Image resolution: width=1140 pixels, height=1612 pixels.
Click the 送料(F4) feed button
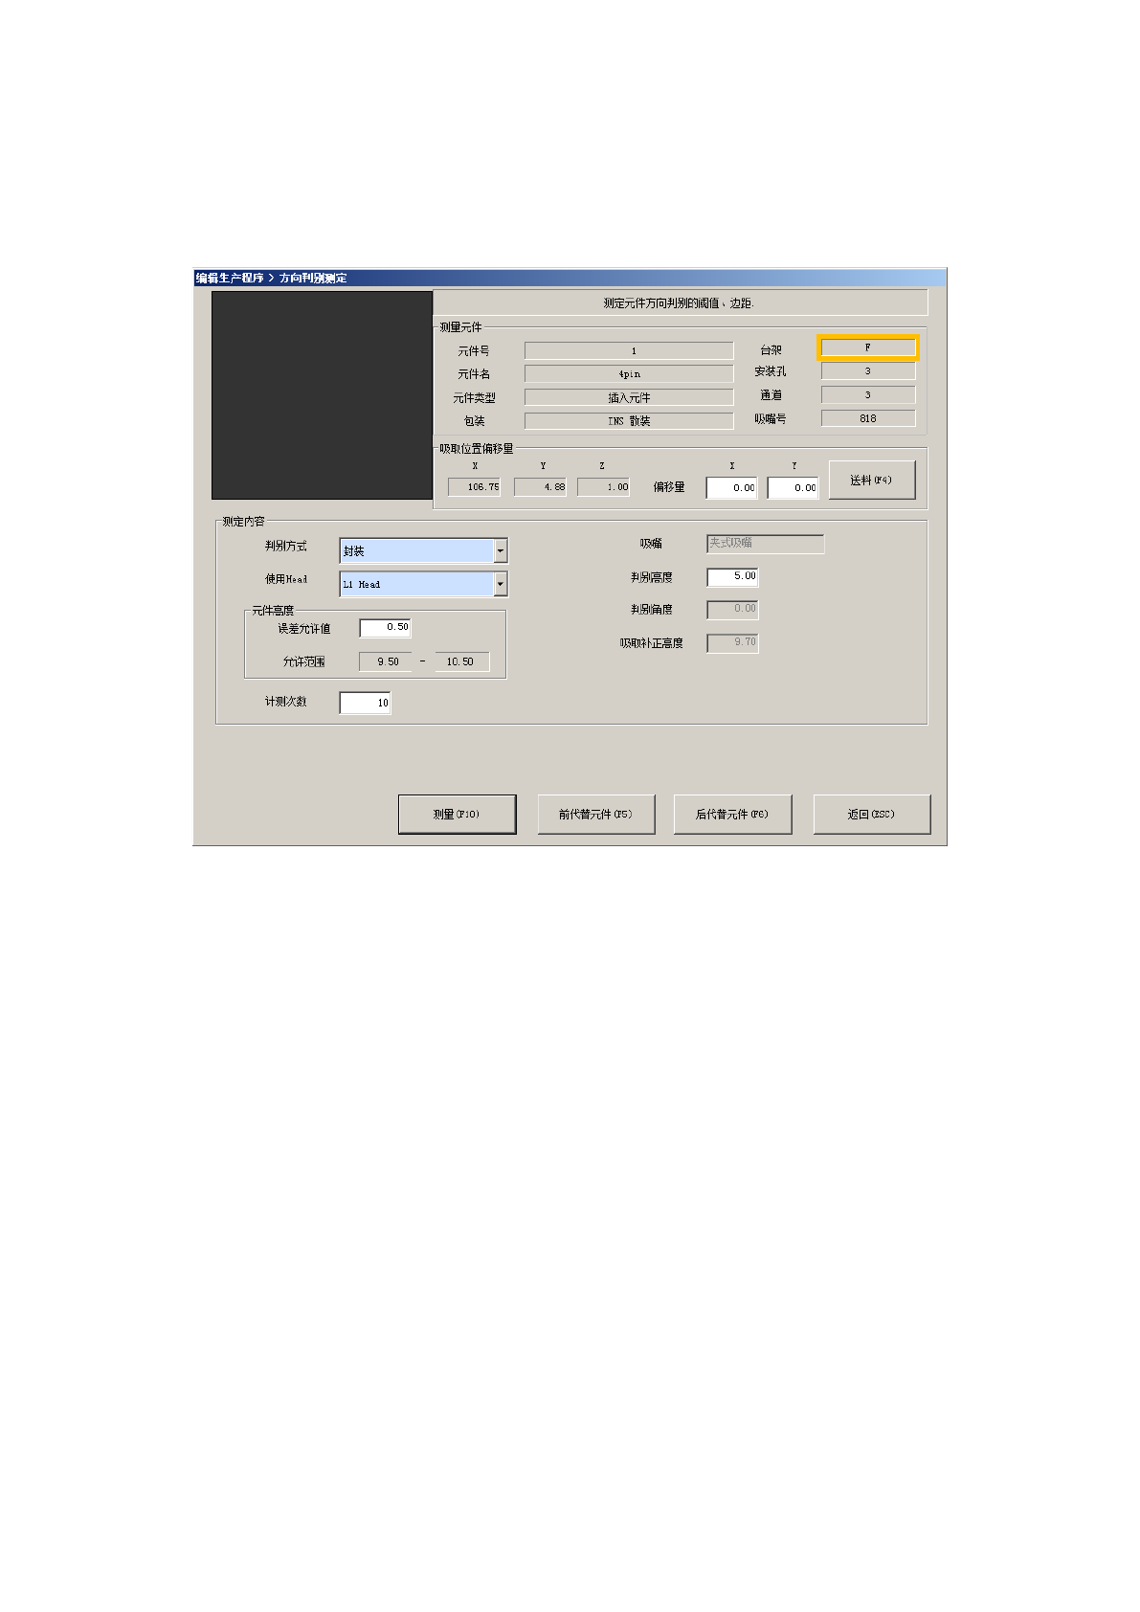tap(871, 480)
